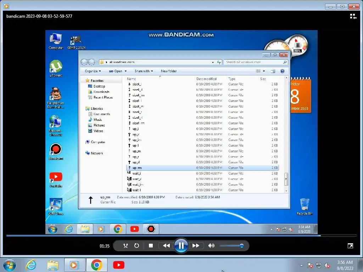Open the address bar history dropdown arrow
This screenshot has width=363, height=272.
[x=213, y=62]
